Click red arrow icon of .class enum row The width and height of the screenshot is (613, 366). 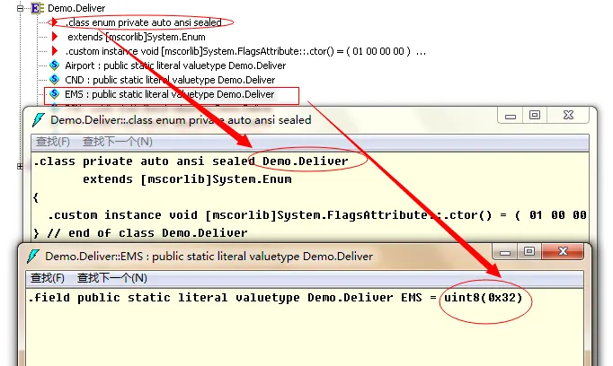point(54,22)
